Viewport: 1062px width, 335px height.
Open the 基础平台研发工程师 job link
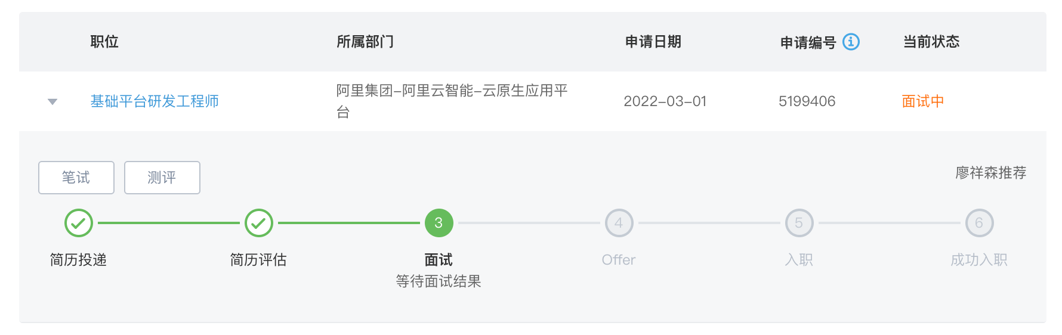[155, 101]
